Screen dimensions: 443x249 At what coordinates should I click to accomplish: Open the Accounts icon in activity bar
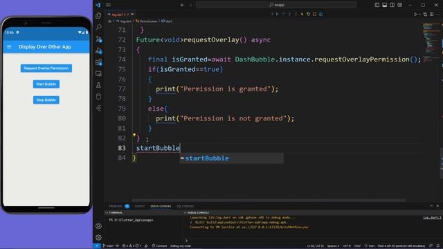coord(98,226)
